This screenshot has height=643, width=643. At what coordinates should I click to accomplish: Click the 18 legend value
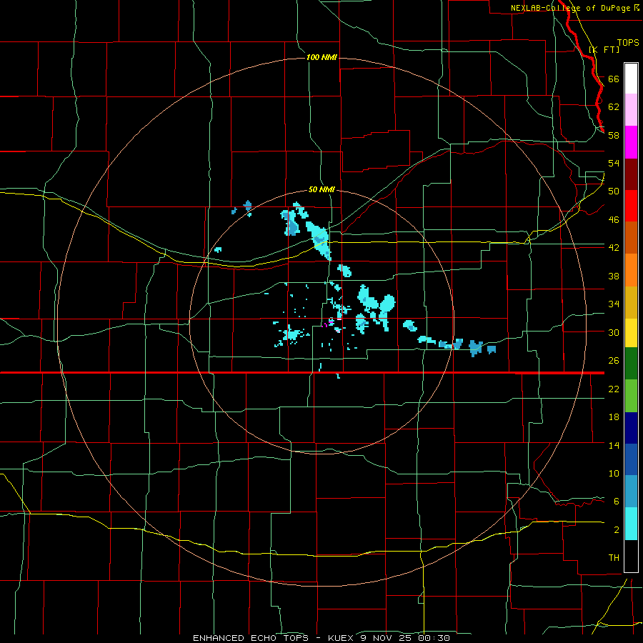tap(614, 417)
